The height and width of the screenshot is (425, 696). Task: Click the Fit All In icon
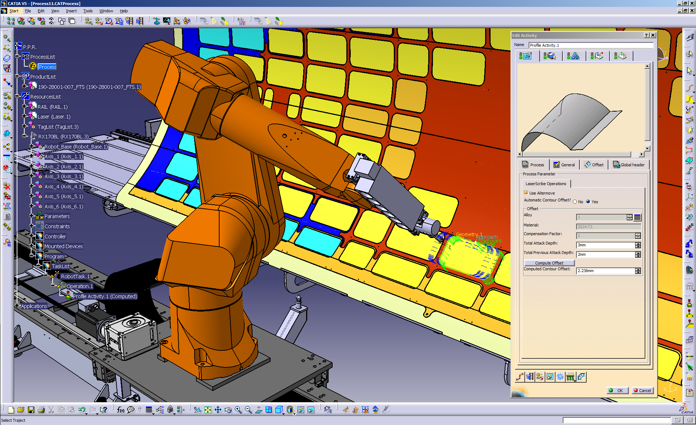pyautogui.click(x=208, y=410)
